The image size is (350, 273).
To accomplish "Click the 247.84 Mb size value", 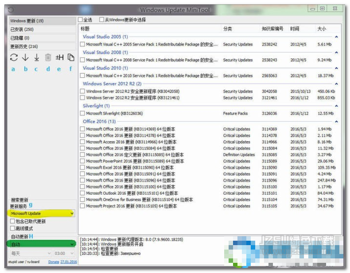I will tap(327, 180).
